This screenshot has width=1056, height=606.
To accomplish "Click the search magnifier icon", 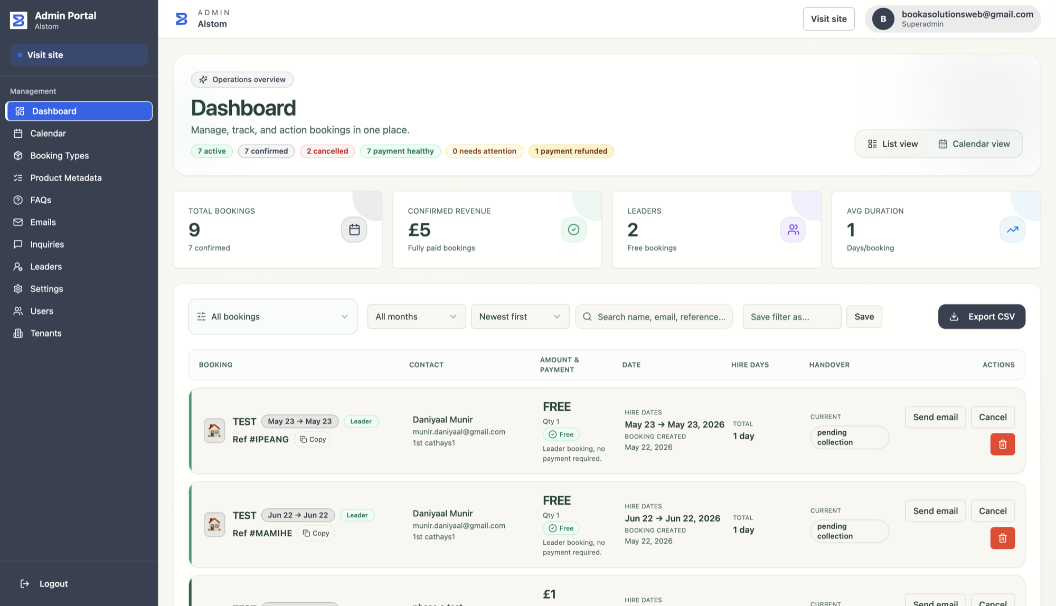I will [x=587, y=317].
